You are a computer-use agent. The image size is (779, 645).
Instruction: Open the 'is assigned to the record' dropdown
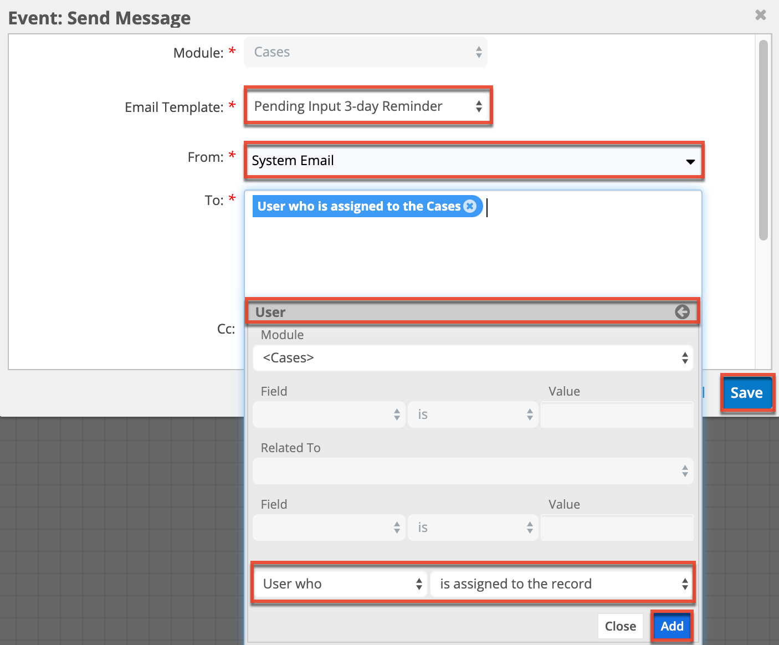pos(561,584)
